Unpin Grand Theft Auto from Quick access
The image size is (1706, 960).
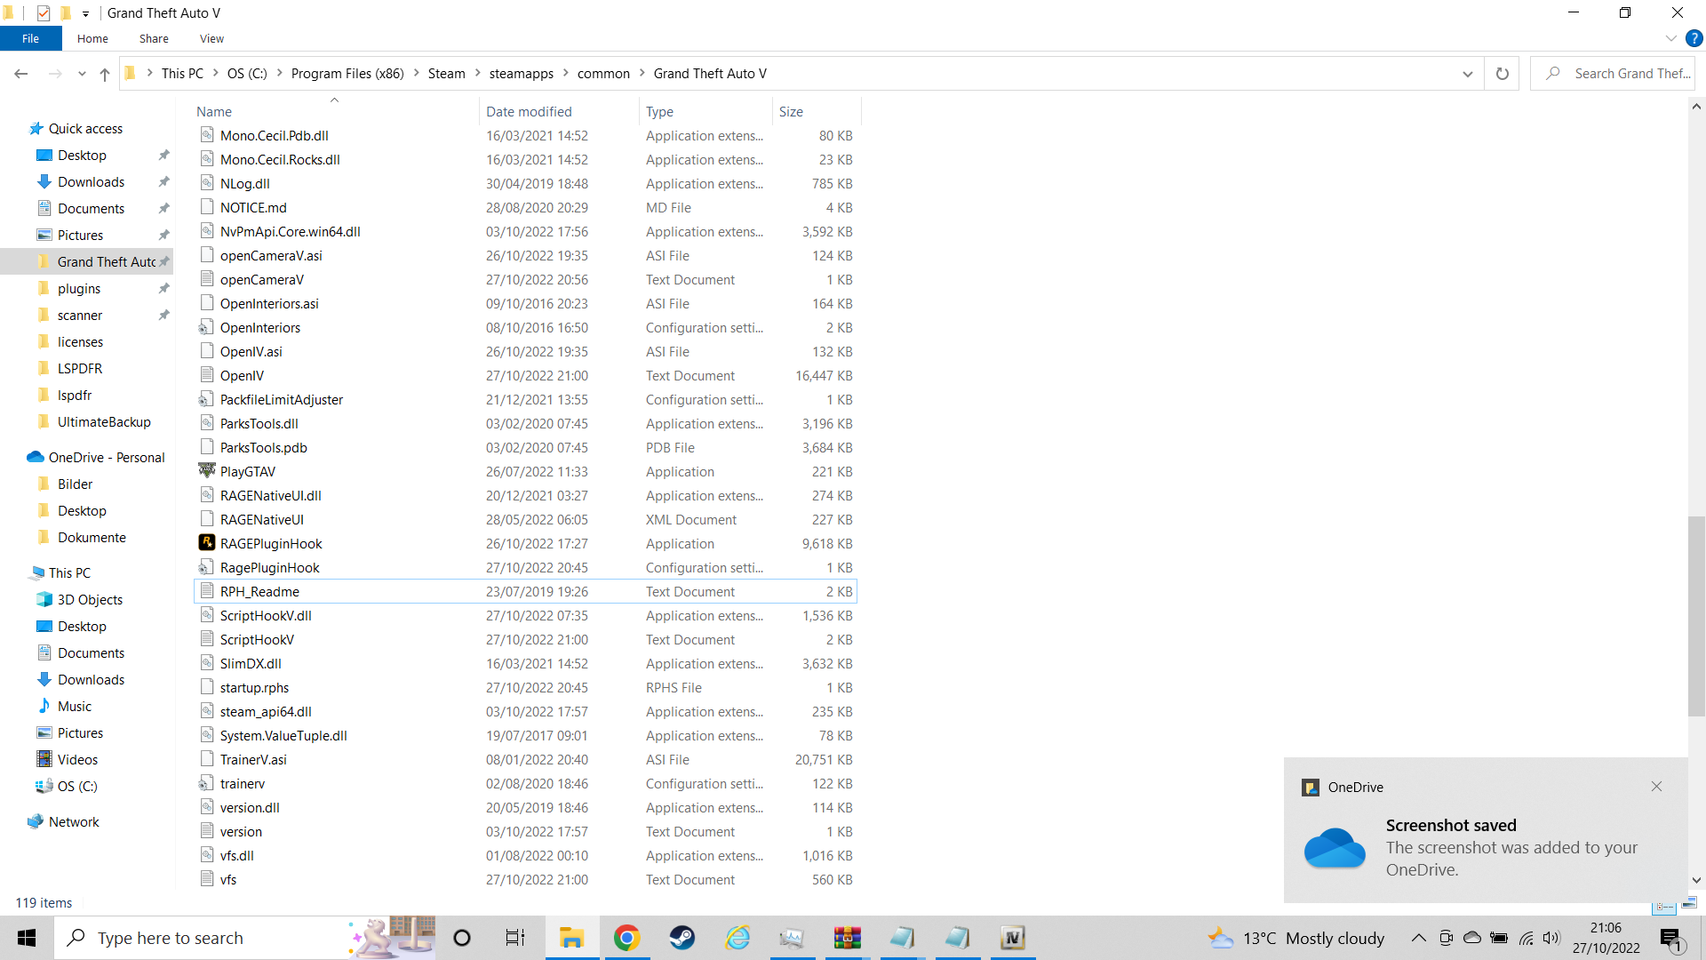click(164, 262)
